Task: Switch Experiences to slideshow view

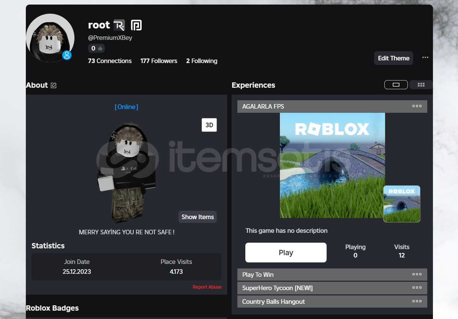Action: point(396,85)
